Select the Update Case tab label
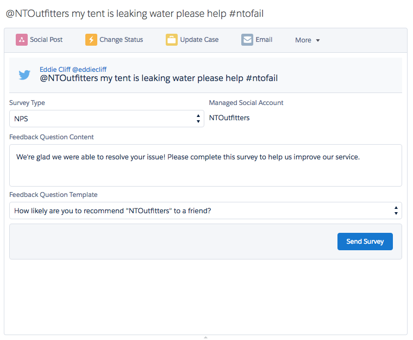 pyautogui.click(x=199, y=40)
